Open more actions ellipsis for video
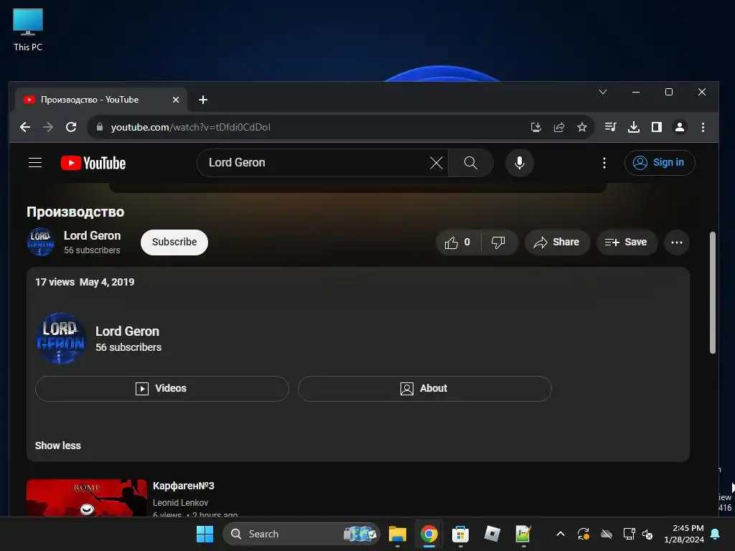The width and height of the screenshot is (735, 551). pyautogui.click(x=676, y=242)
